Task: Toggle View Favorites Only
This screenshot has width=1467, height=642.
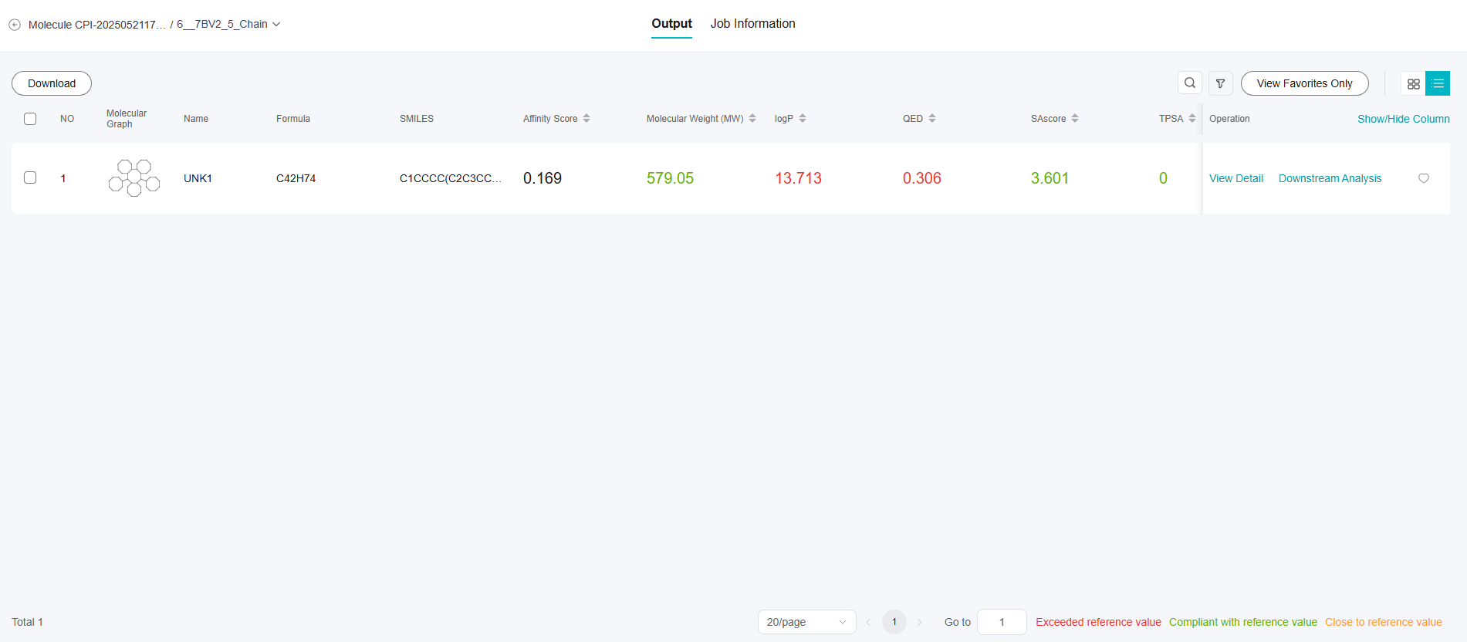Action: click(1304, 83)
